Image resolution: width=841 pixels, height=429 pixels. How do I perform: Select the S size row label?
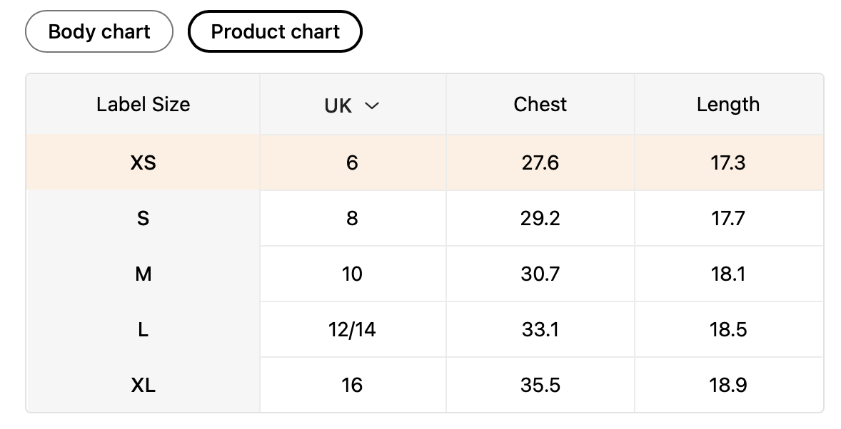coord(143,219)
